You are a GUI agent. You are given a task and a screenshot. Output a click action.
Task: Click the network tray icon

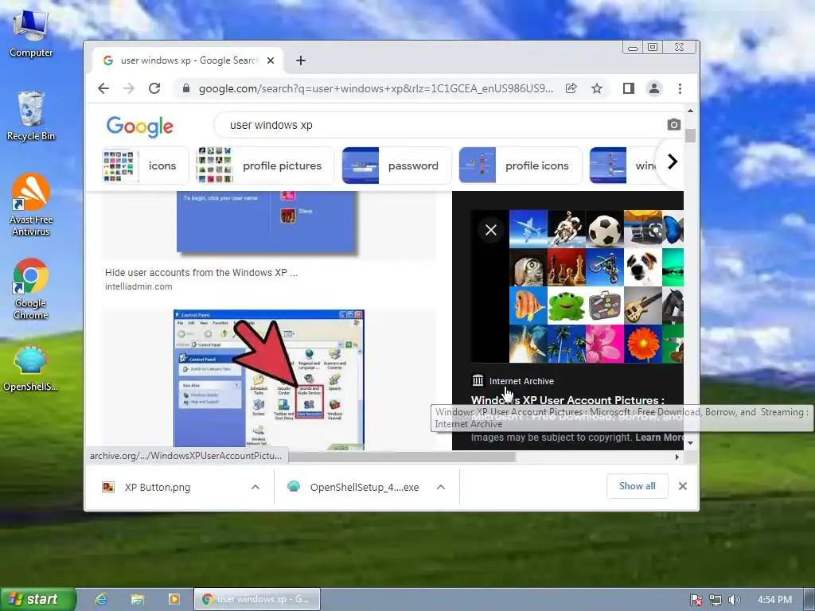716,600
